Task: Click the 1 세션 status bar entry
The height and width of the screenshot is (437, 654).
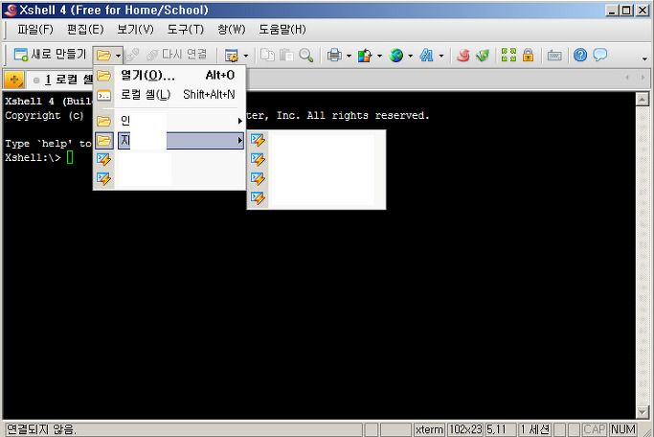Action: point(535,429)
